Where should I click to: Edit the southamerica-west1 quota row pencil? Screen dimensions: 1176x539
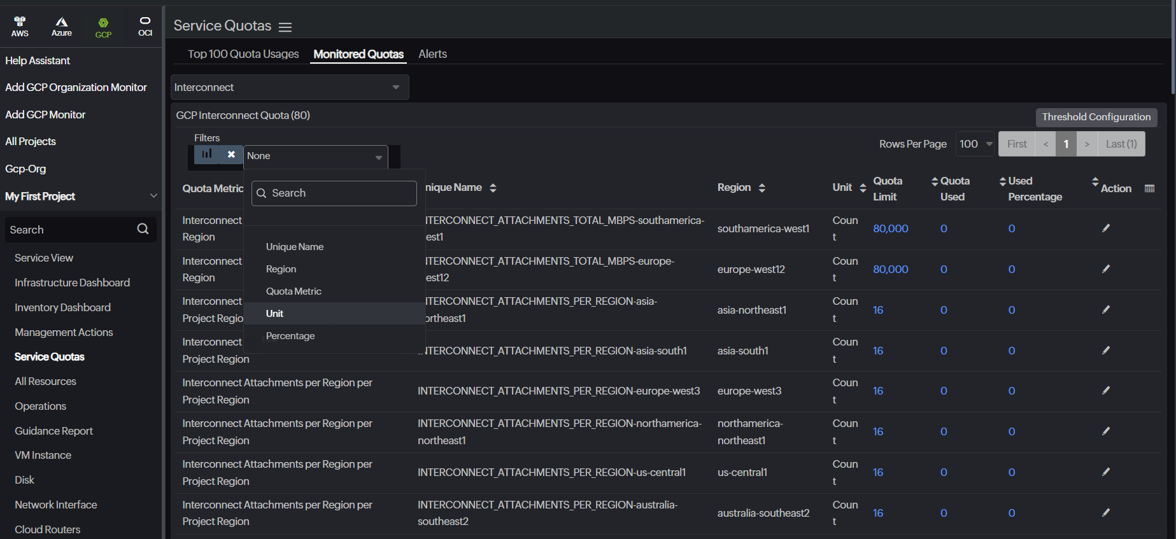coord(1106,228)
